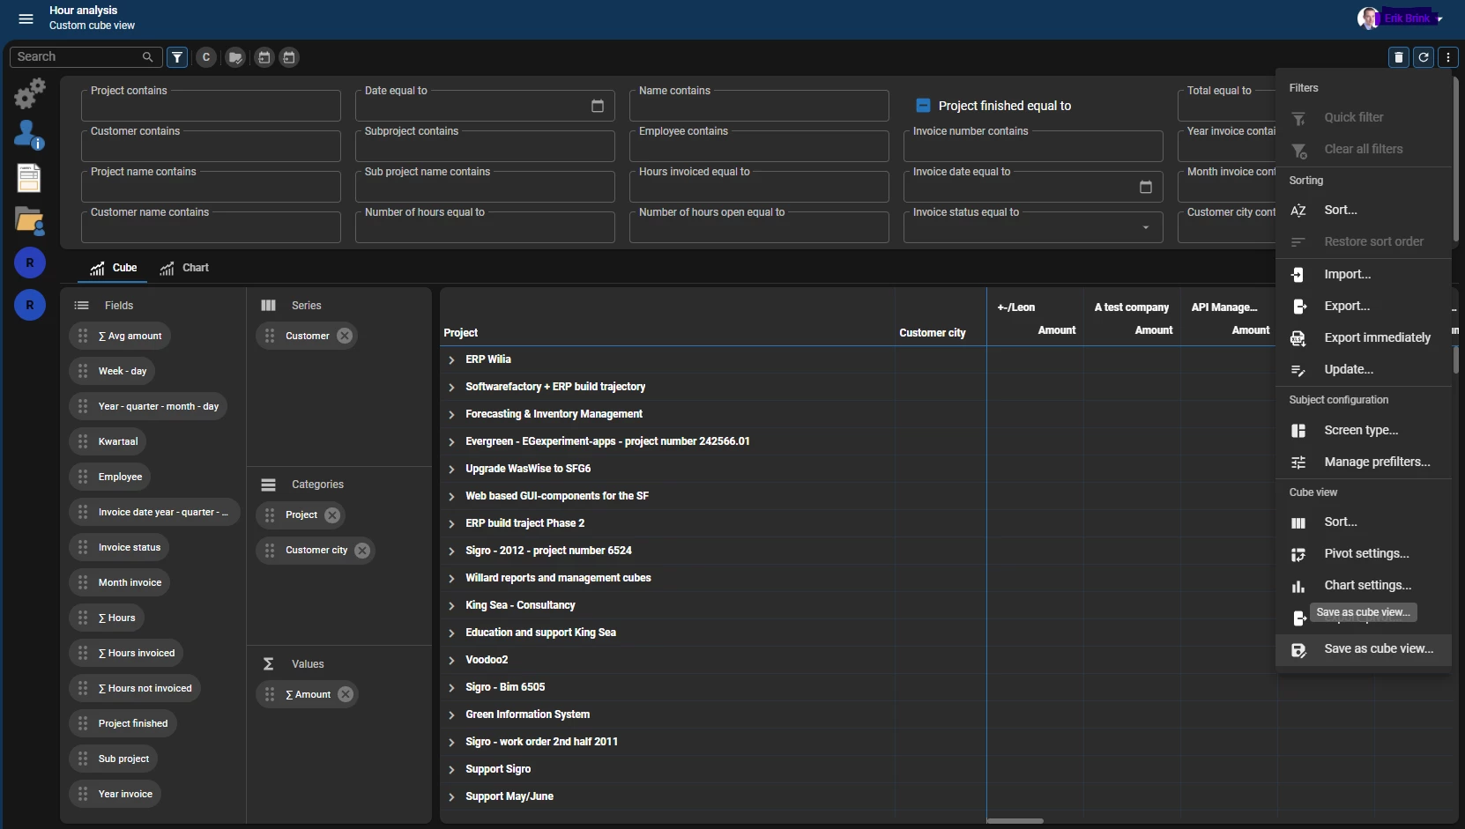Click the folder with checkmark toolbar icon
1465x829 pixels.
235,57
